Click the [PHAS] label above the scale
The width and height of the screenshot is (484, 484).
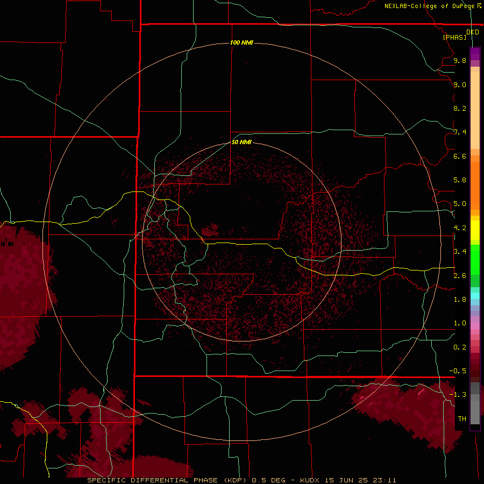tap(454, 38)
